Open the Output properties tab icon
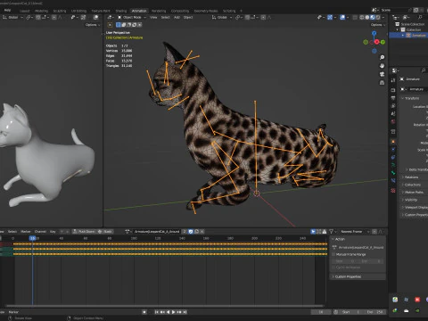 tap(393, 98)
